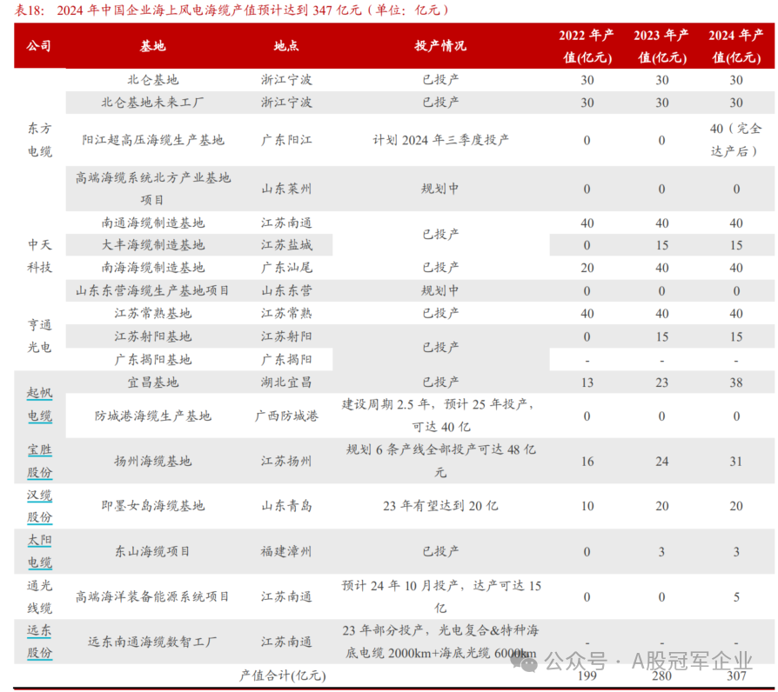Click the 2022年产值(亿元) column header
This screenshot has height=692, width=778.
click(587, 46)
